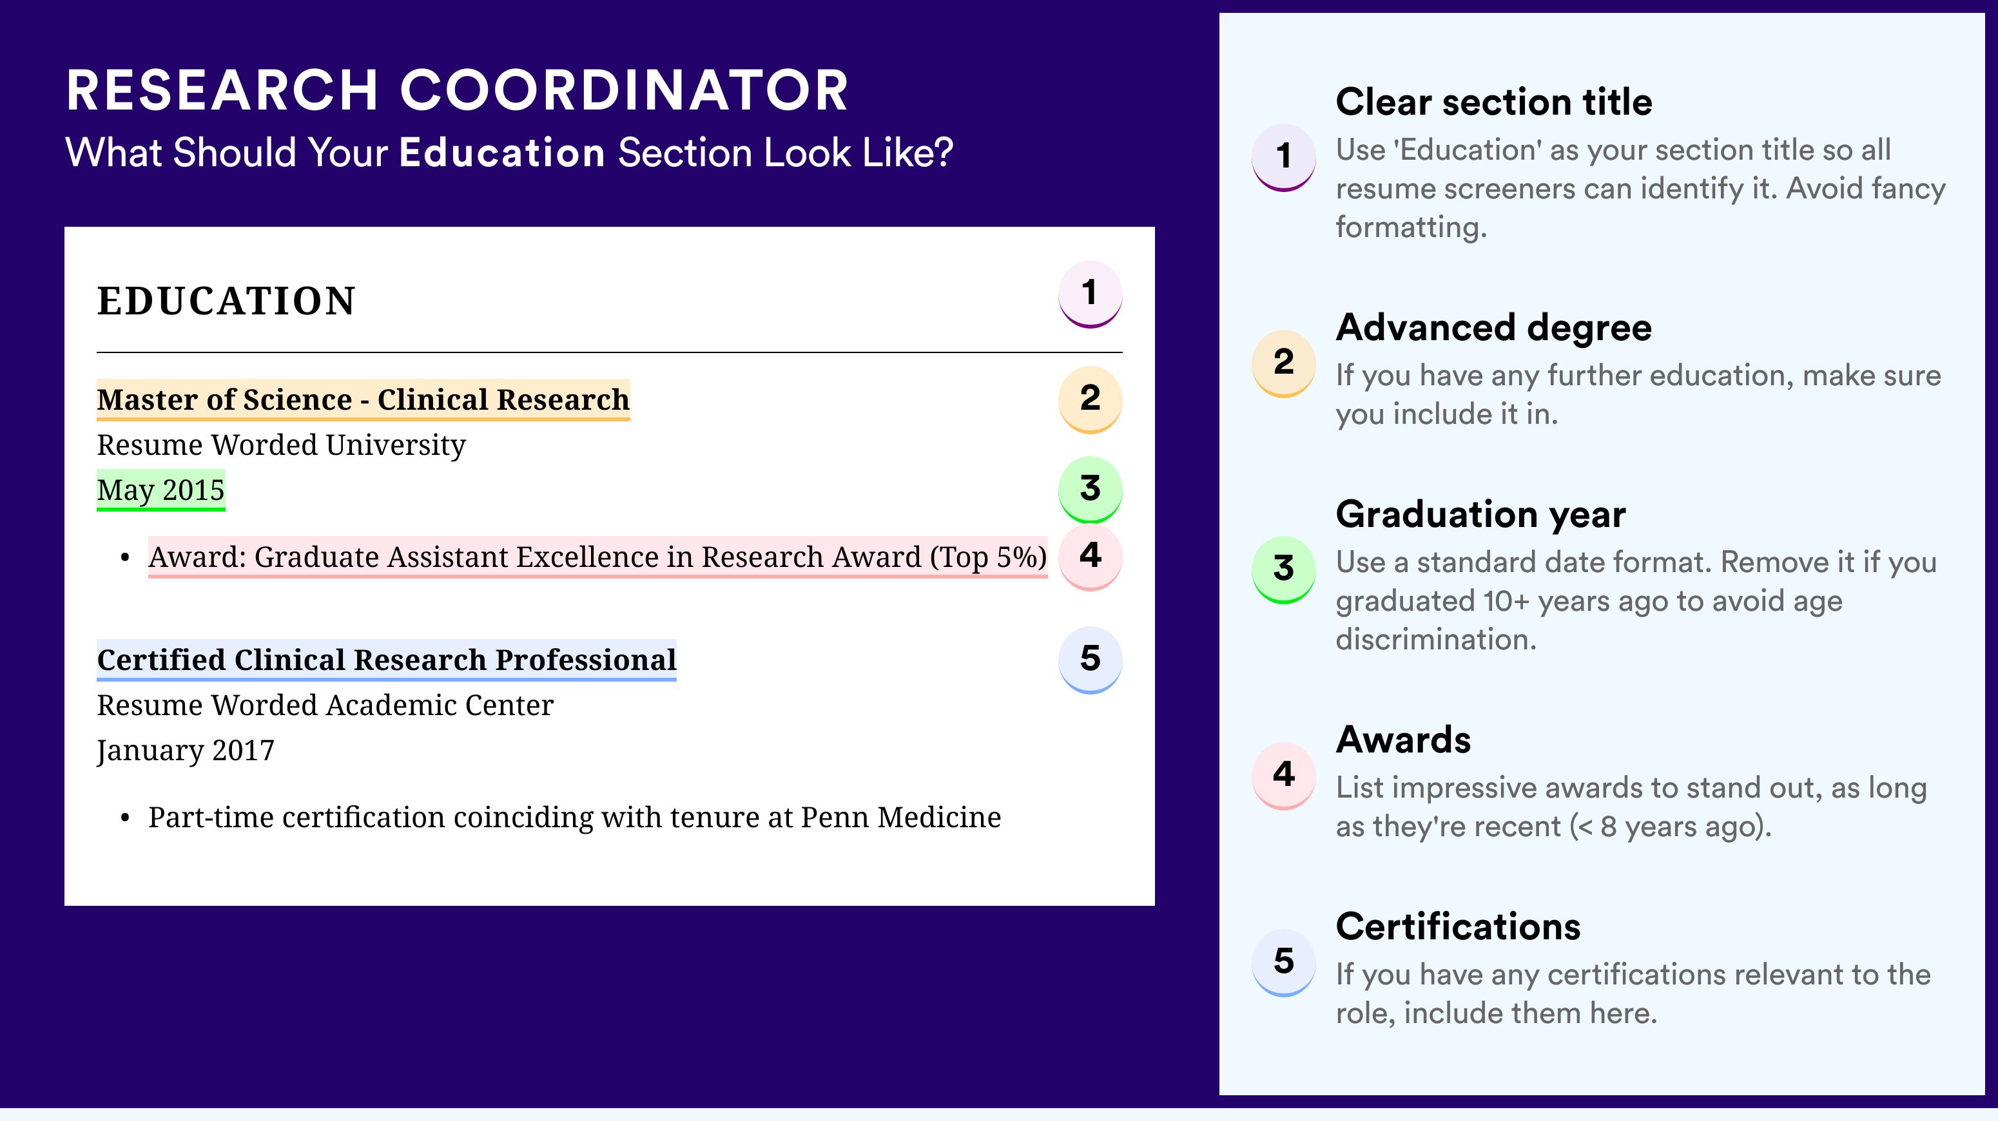Click the green number 3 badge beside May 2015
This screenshot has height=1121, width=1998.
(x=1090, y=489)
